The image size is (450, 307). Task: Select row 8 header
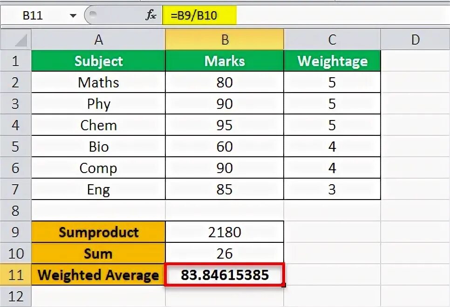[15, 211]
